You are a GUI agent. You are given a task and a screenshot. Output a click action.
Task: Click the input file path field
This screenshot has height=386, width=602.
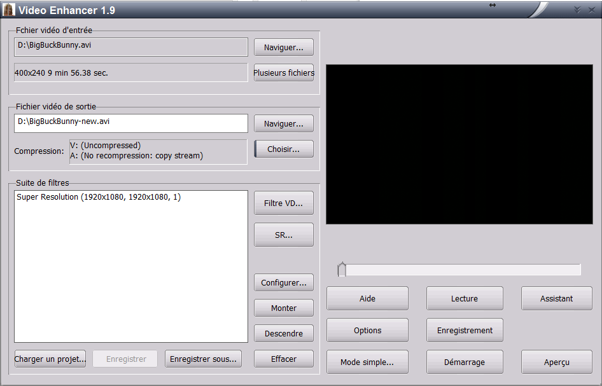coord(131,47)
